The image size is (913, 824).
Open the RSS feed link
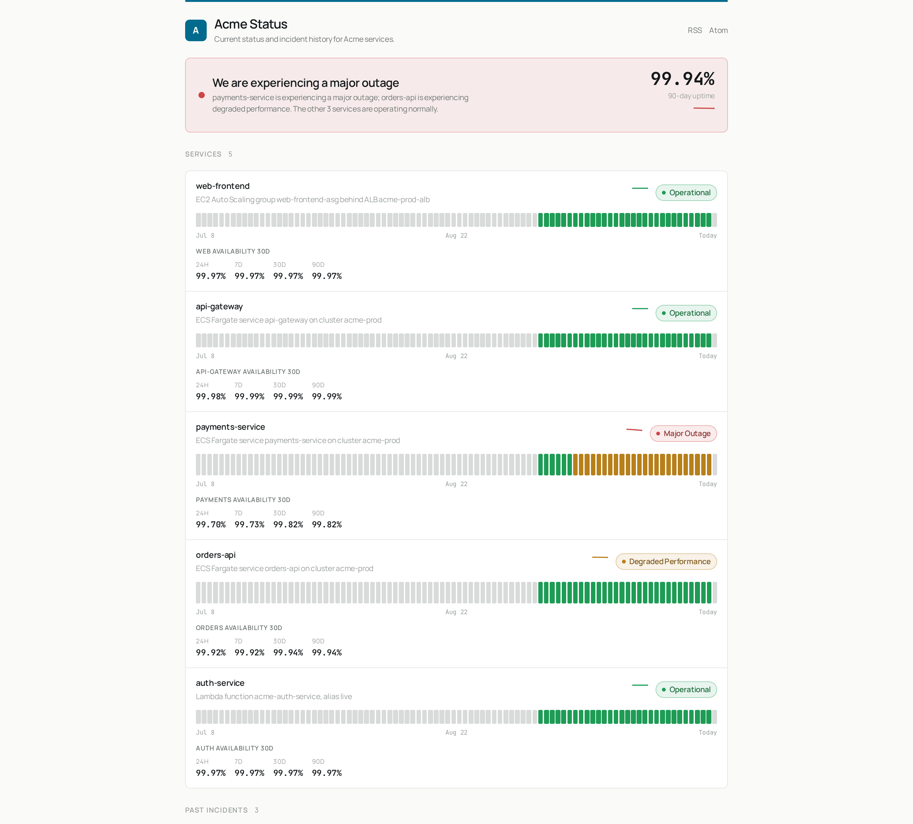pos(694,30)
